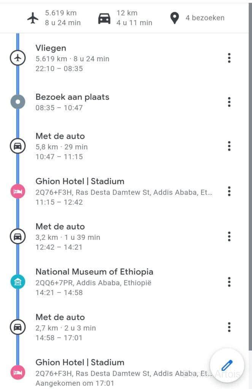252x389 pixels.
Task: Click the location pin icon for 4 bezoeken
Action: [174, 18]
